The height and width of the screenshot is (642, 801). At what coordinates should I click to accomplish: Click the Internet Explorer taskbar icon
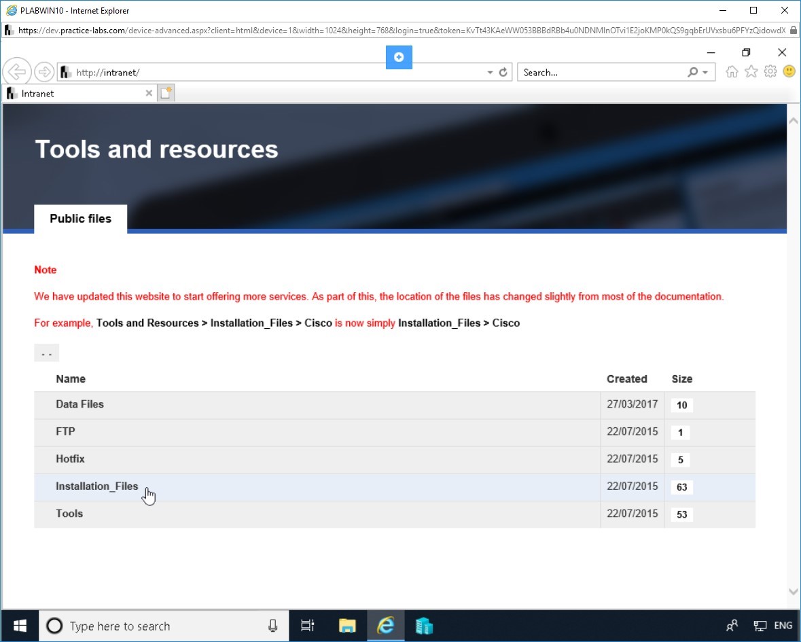(x=386, y=625)
